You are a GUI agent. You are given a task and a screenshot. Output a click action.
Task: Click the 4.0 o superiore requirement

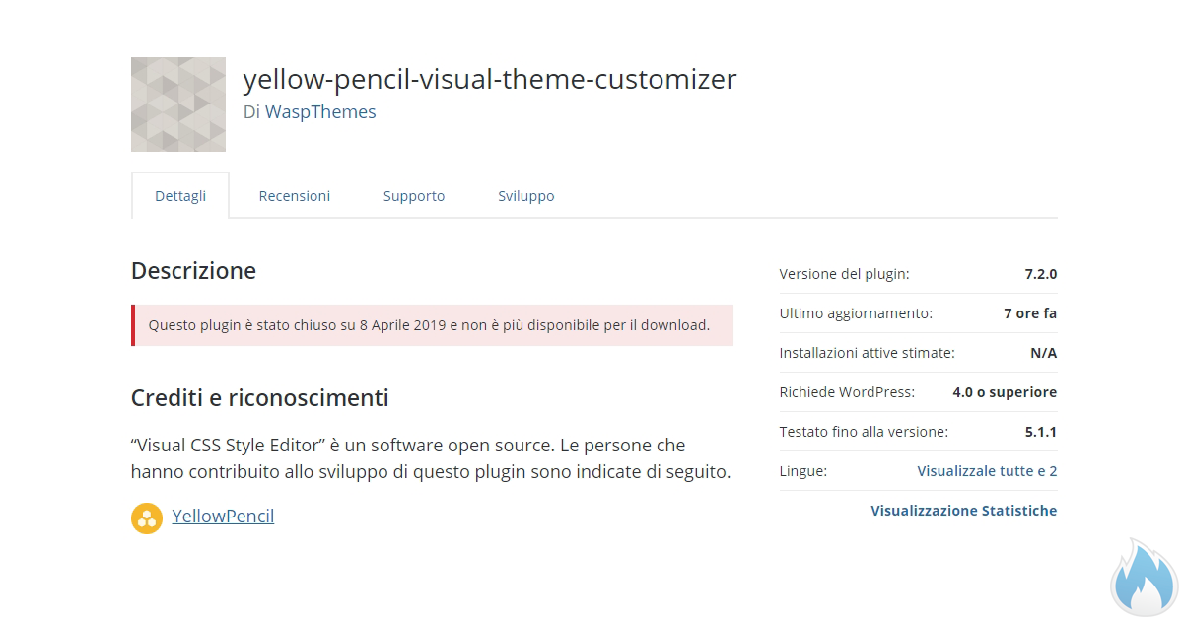click(1005, 392)
